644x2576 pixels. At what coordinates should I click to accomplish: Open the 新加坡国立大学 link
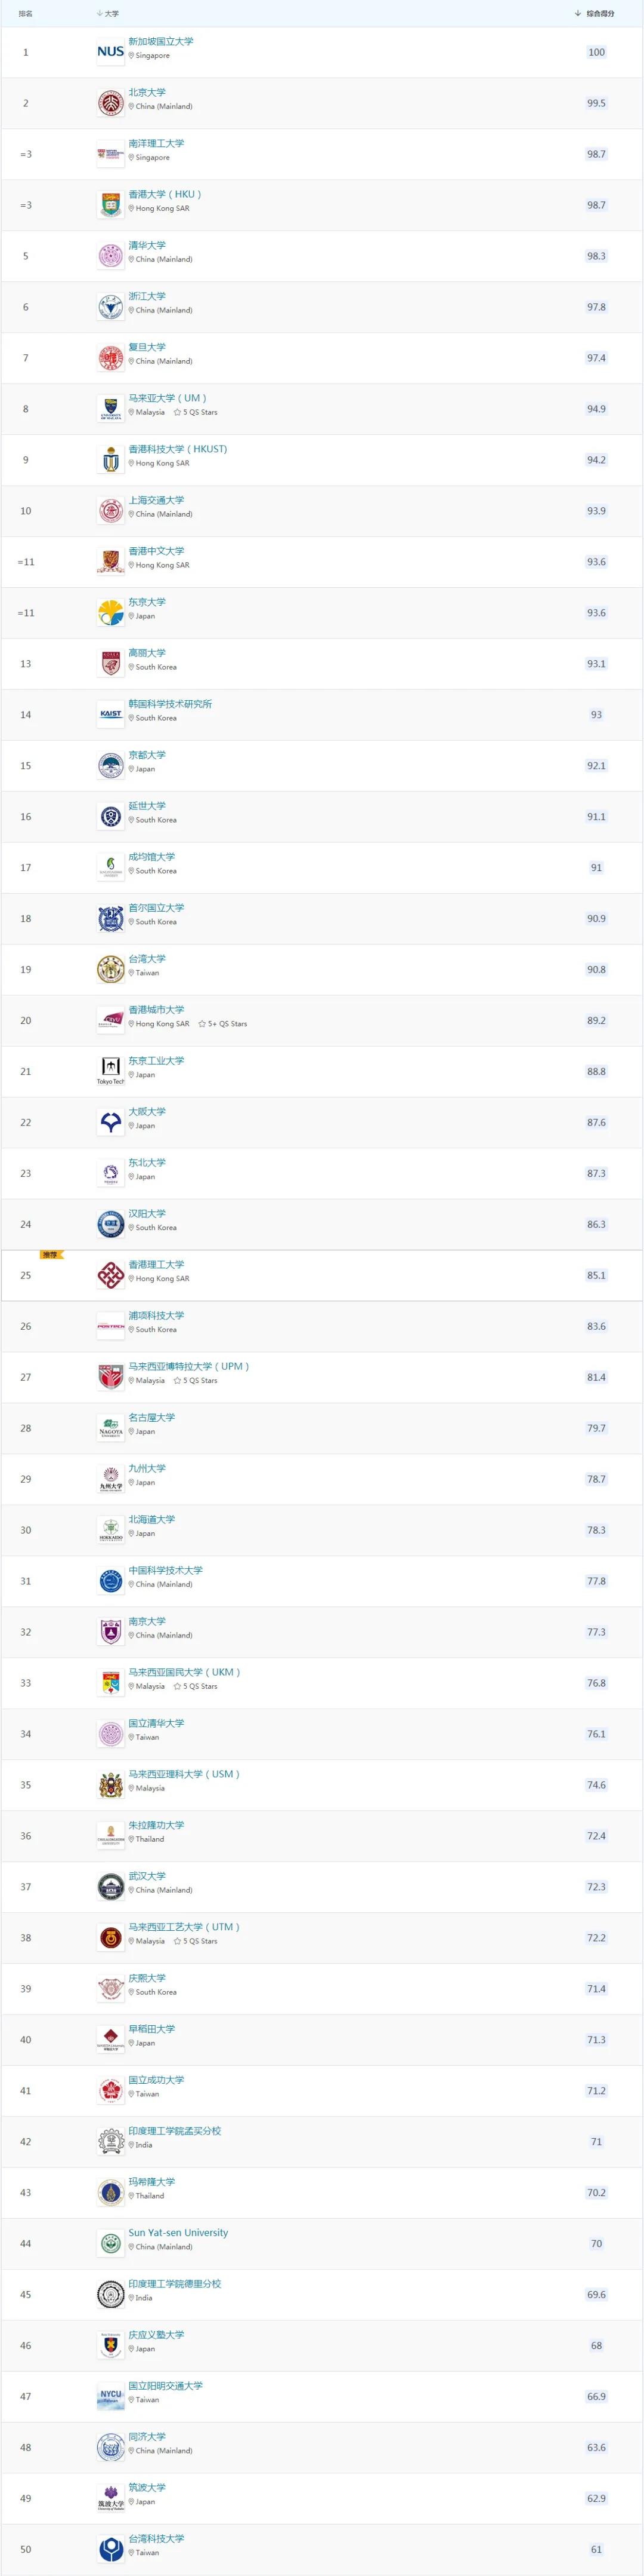[x=161, y=41]
